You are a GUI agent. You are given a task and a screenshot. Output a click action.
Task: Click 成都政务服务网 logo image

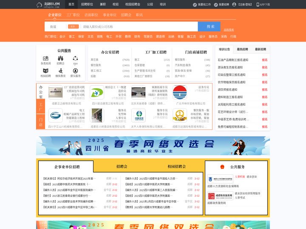point(220,195)
